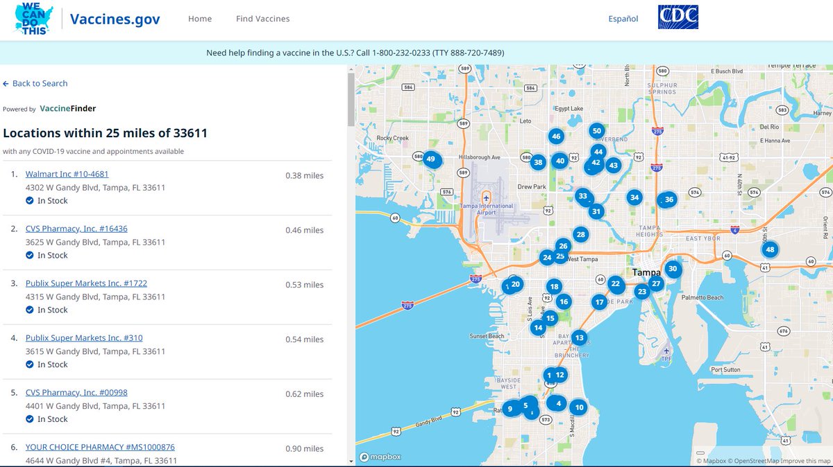
Task: Select map marker 9
Action: pos(510,409)
